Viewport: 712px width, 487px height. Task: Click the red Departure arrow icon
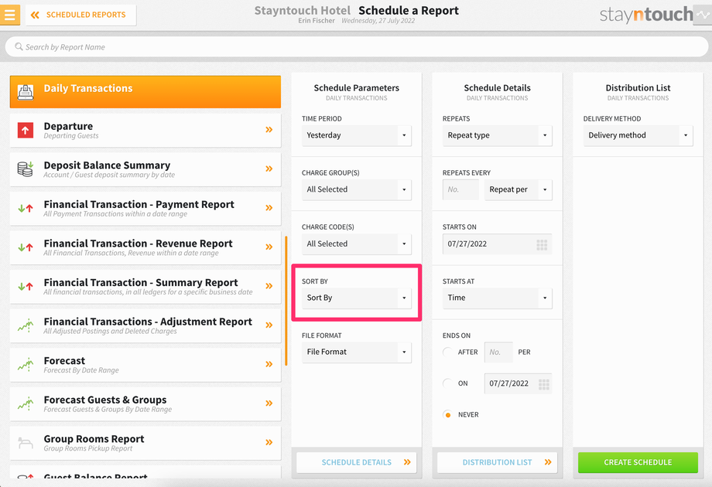26,130
